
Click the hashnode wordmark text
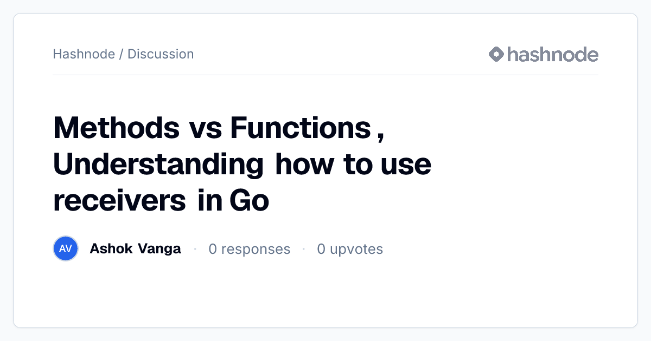tap(553, 54)
